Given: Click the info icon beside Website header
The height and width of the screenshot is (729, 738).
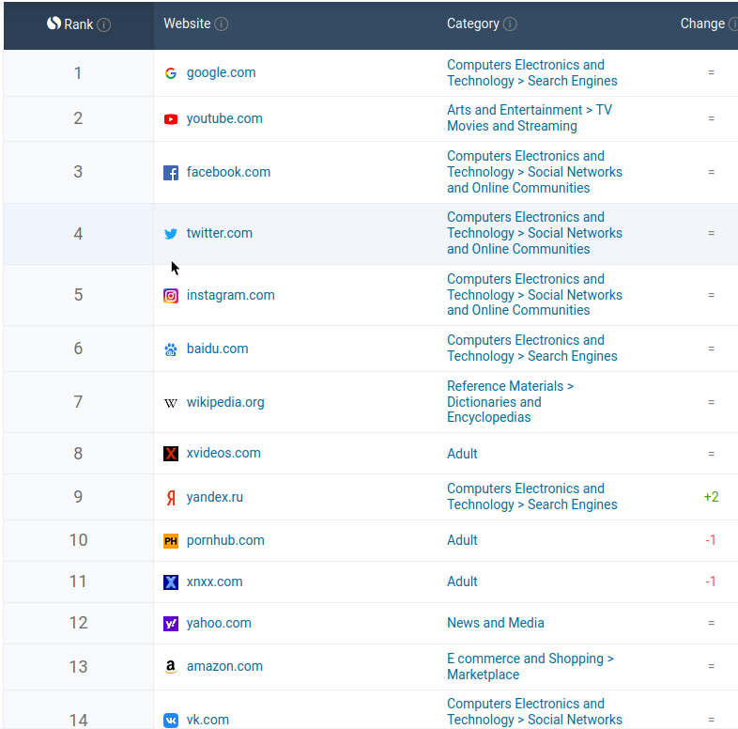Looking at the screenshot, I should click(221, 24).
